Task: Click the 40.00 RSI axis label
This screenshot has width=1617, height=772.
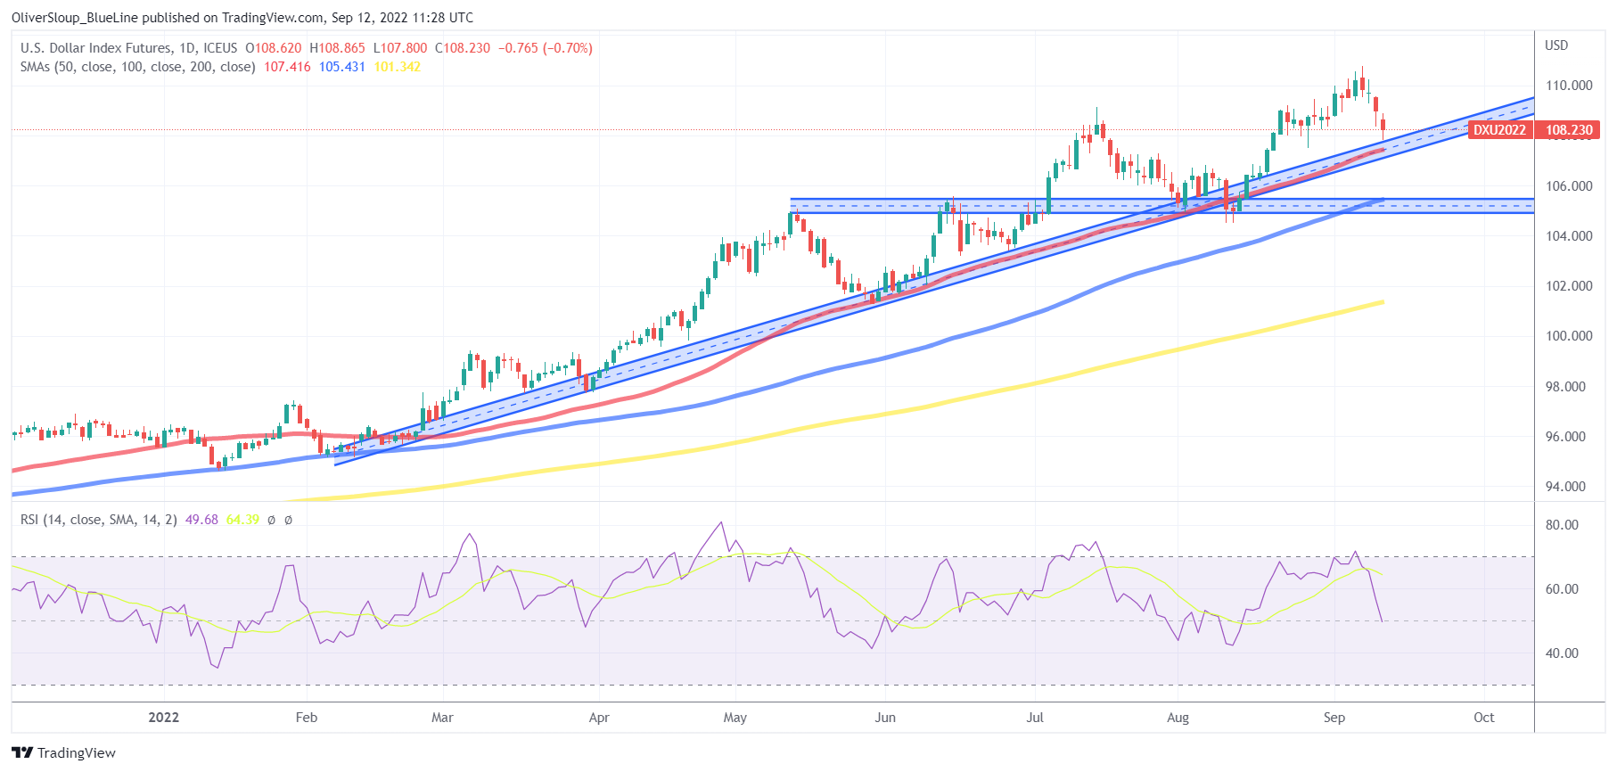Action: point(1562,653)
